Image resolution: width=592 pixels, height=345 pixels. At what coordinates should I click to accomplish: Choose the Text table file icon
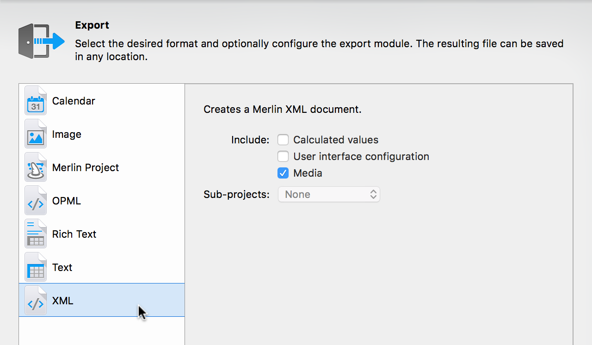[36, 267]
